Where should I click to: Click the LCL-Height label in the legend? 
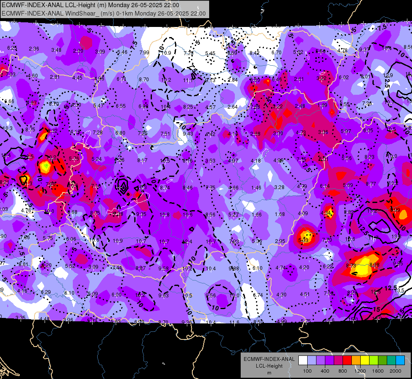tap(269, 366)
